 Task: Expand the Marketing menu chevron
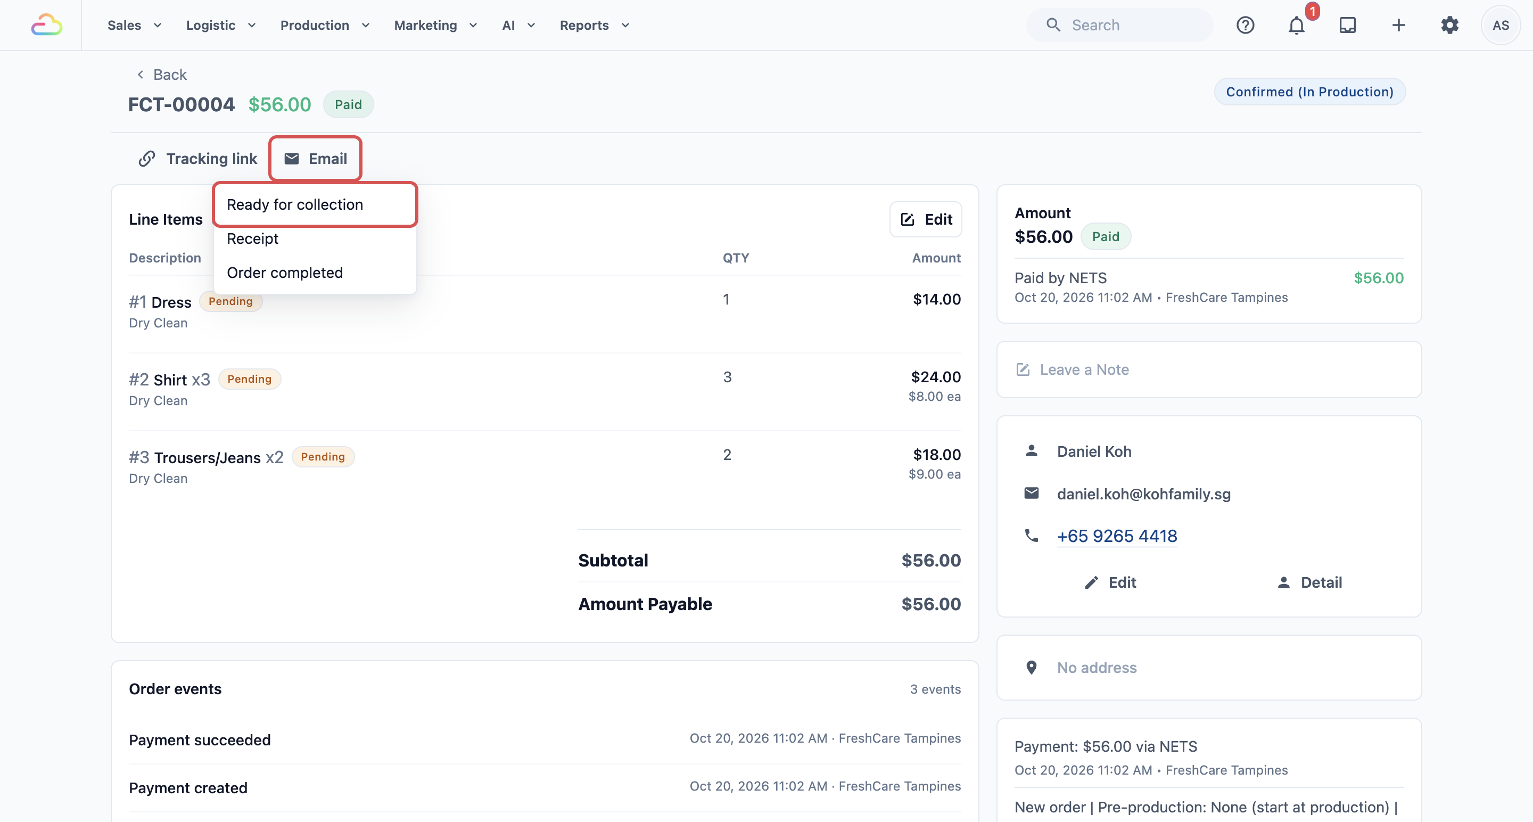(473, 25)
